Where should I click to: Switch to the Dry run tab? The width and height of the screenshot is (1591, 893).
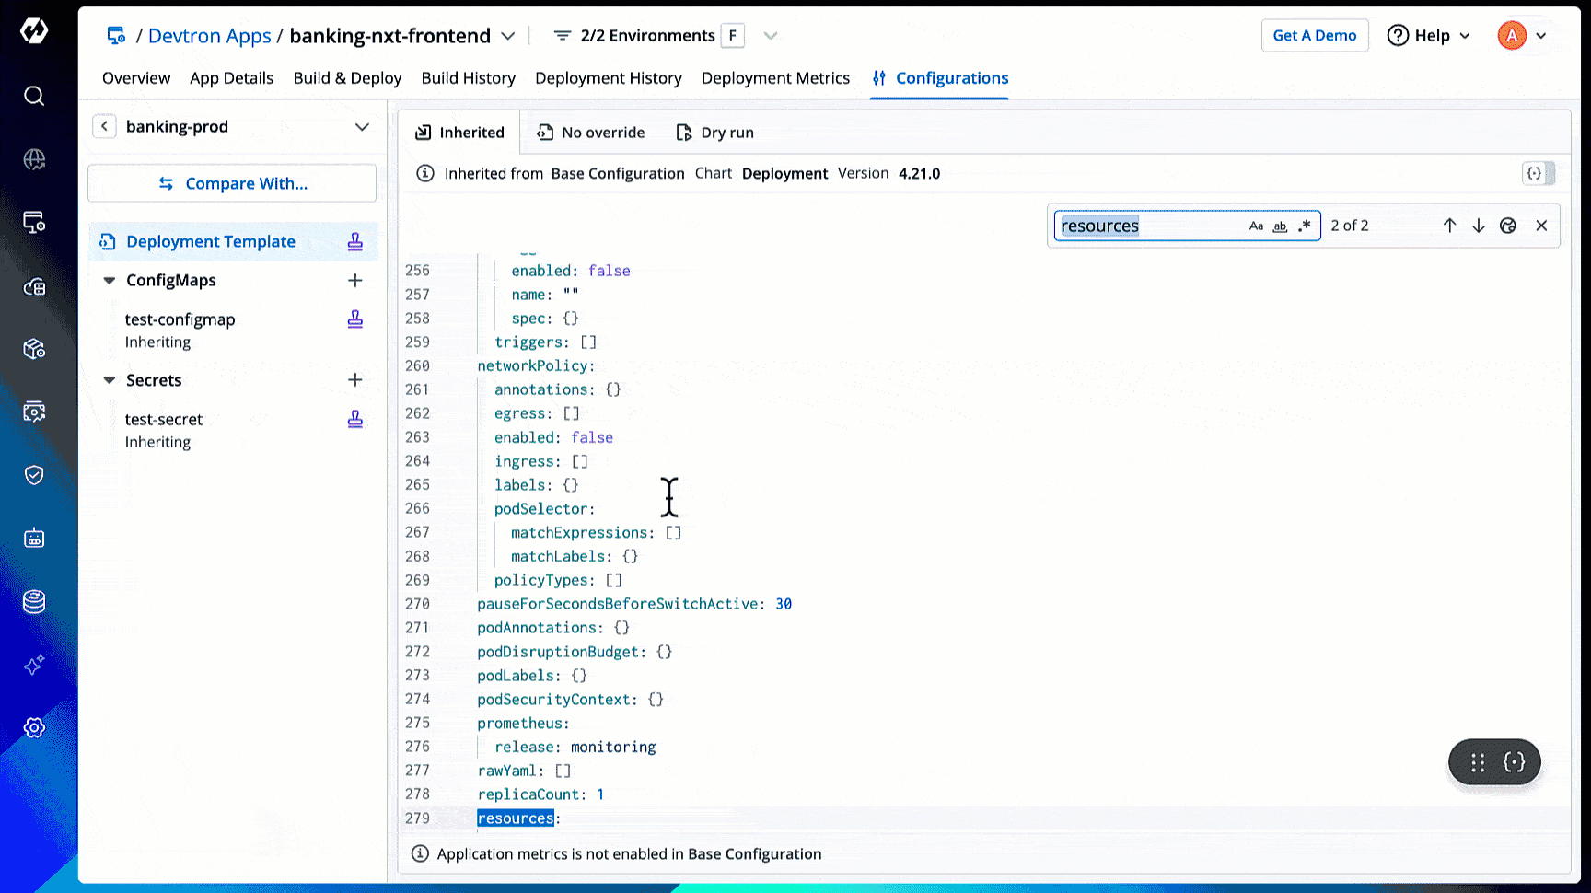click(714, 133)
